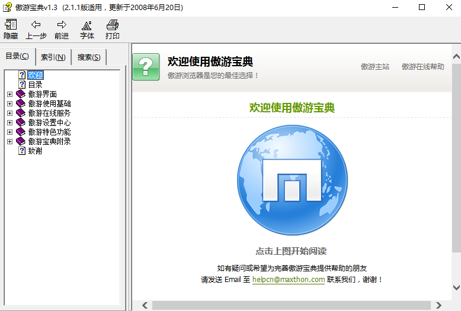Image resolution: width=461 pixels, height=311 pixels.
Task: Click the 点击上图开始阅读 caption text
Action: pos(291,251)
